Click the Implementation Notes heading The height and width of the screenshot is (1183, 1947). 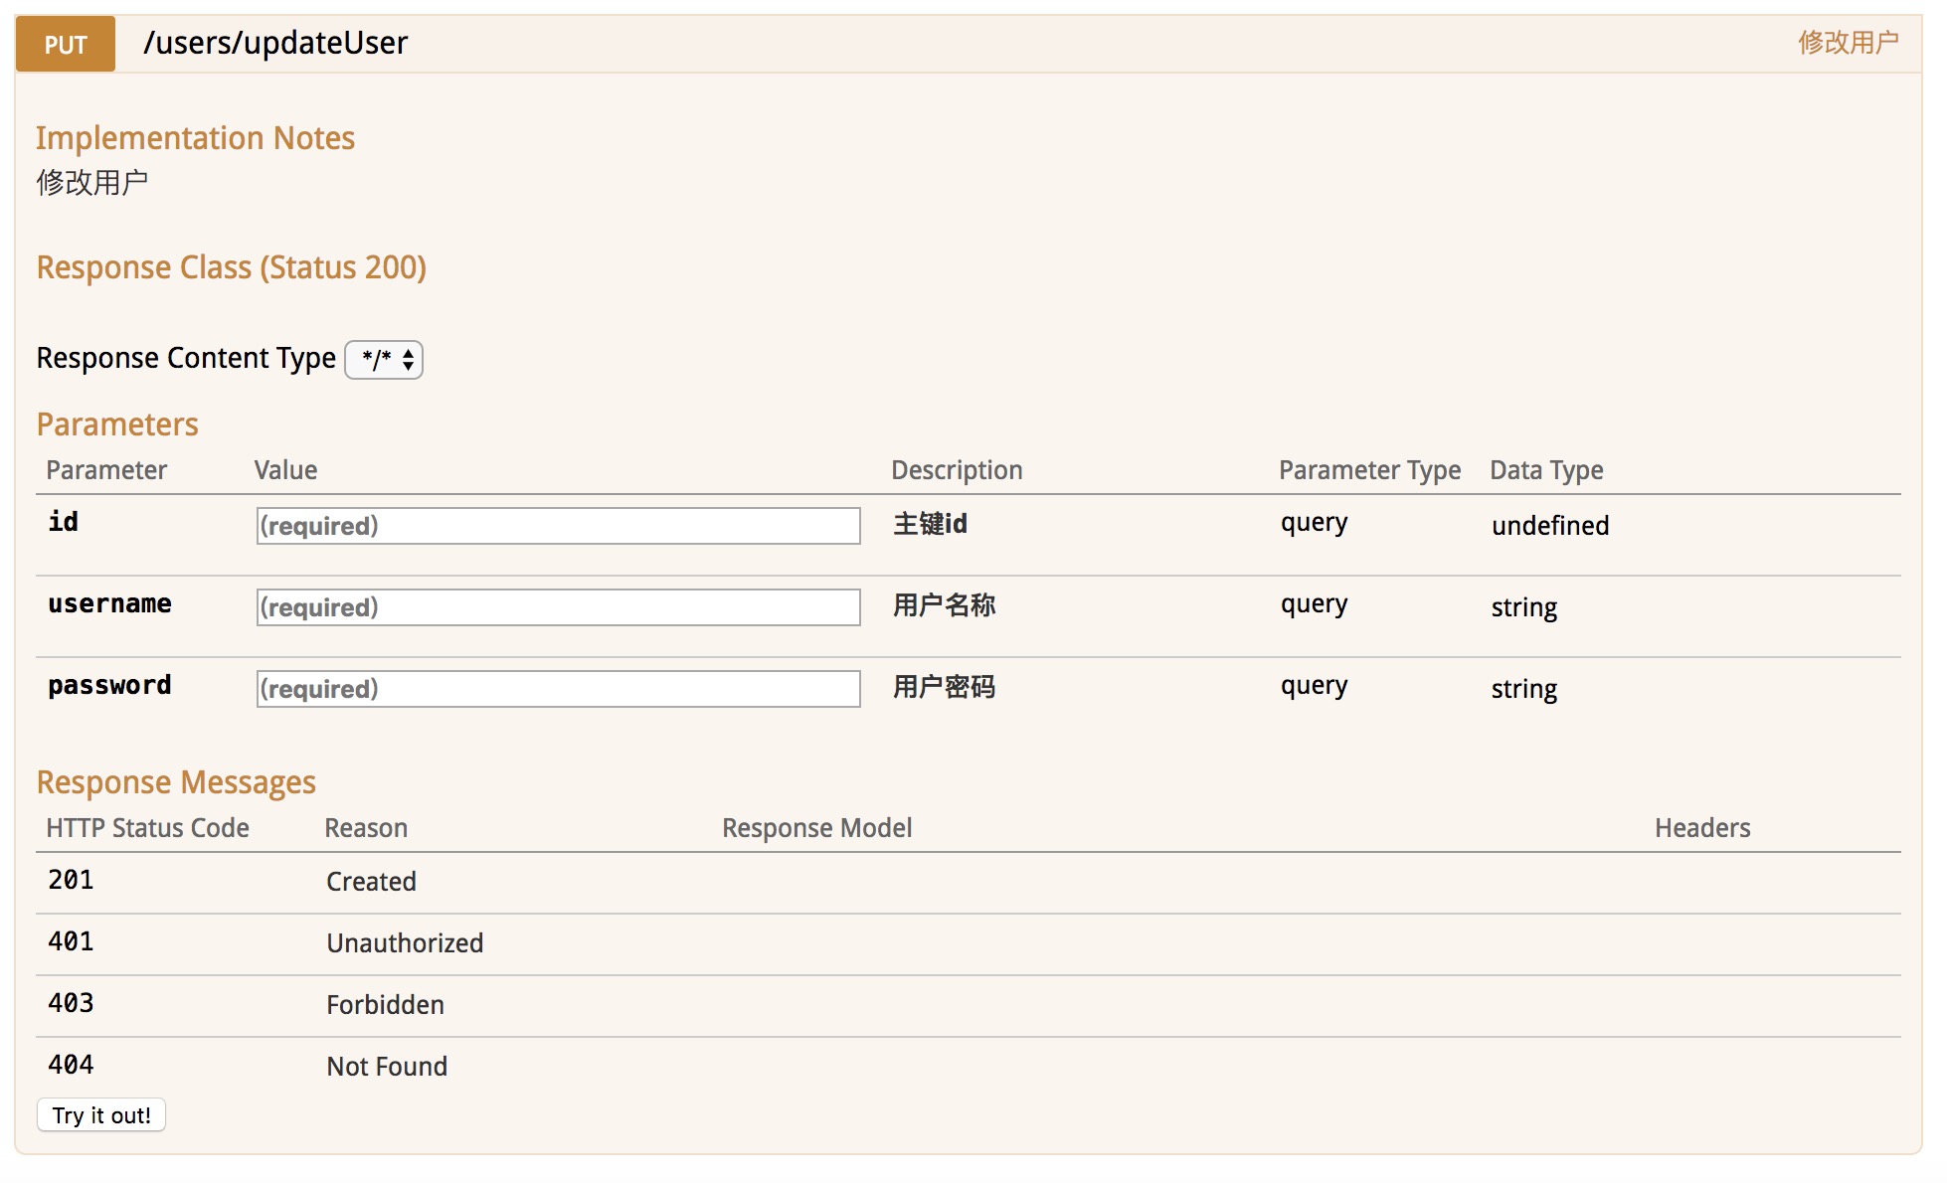196,138
